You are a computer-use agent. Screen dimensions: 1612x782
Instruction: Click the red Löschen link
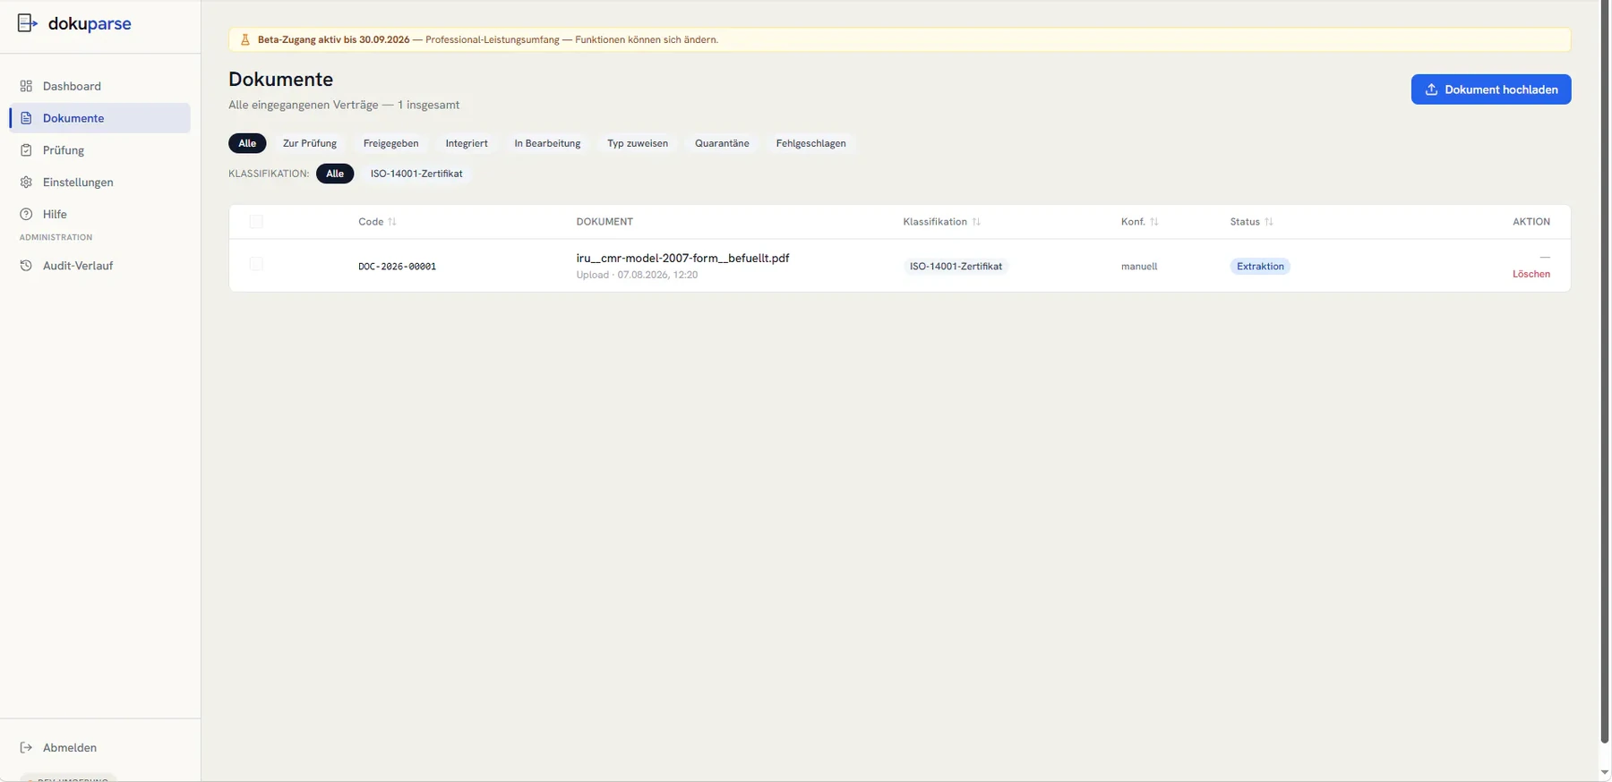(1531, 275)
